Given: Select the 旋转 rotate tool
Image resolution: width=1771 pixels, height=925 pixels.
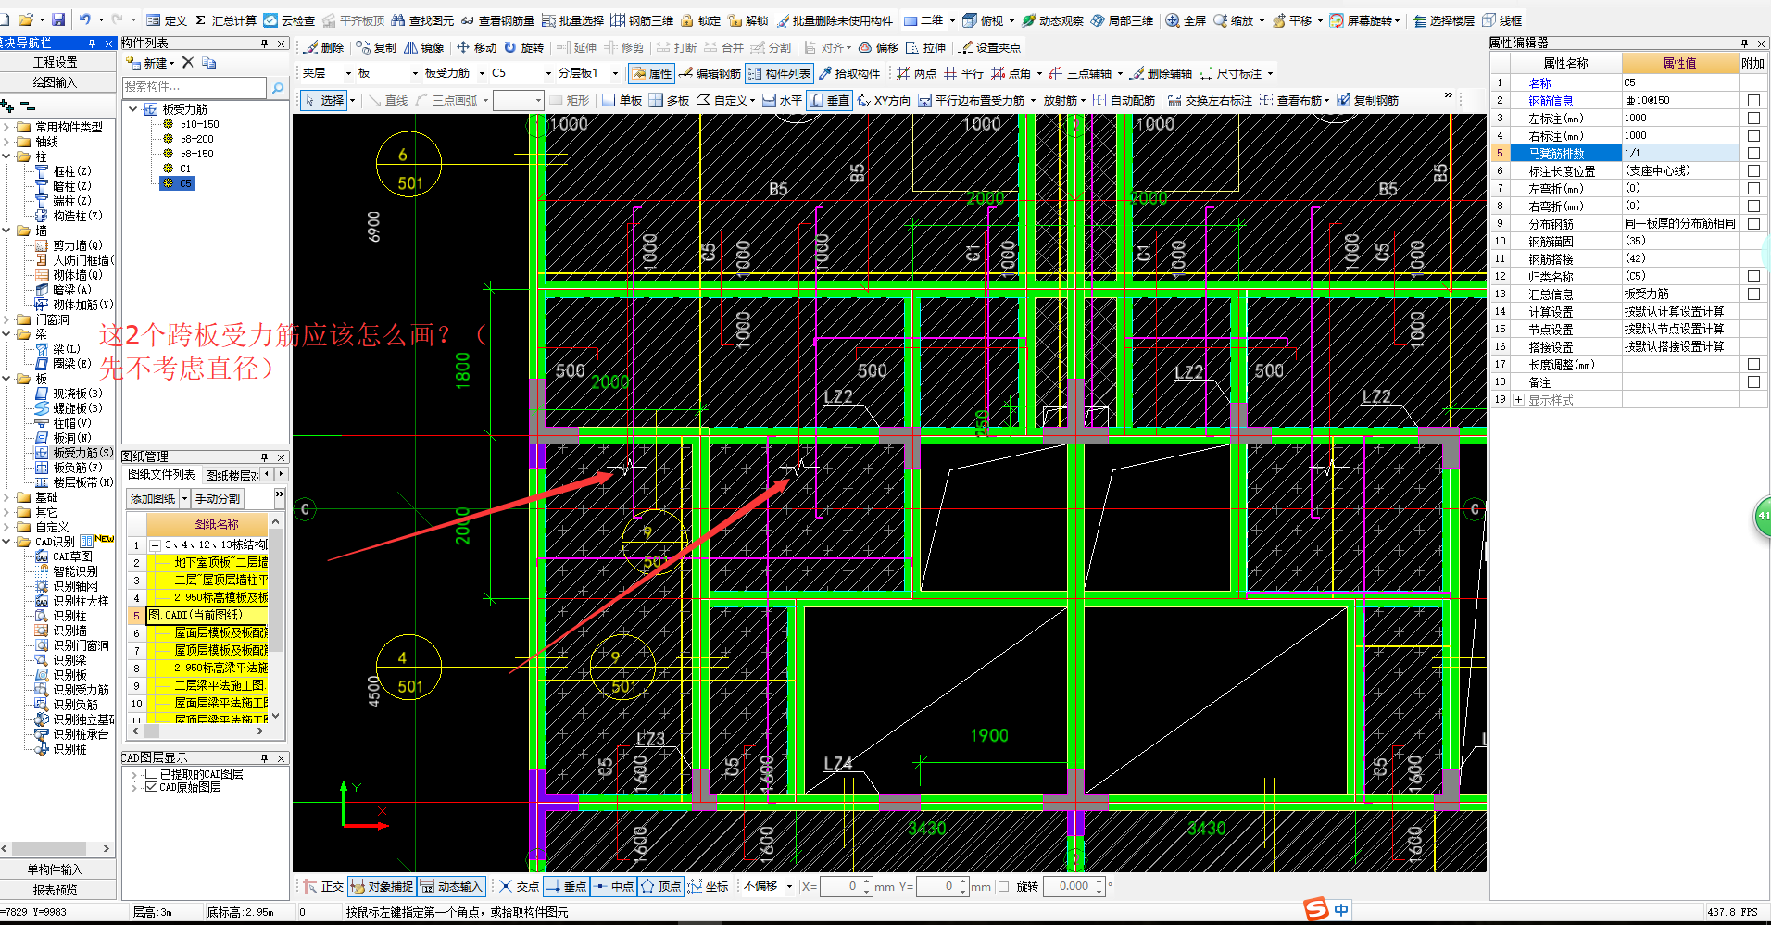Looking at the screenshot, I should pyautogui.click(x=523, y=47).
